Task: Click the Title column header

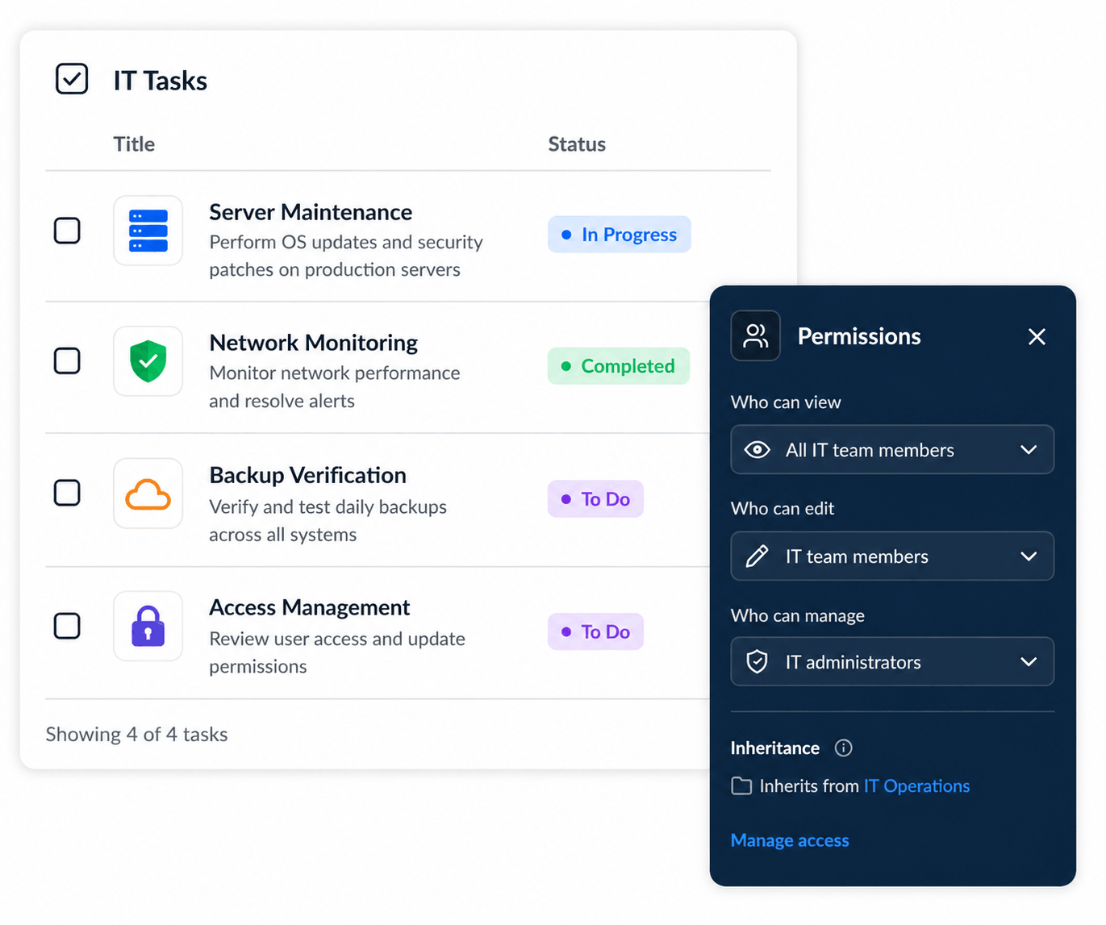Action: 134,144
